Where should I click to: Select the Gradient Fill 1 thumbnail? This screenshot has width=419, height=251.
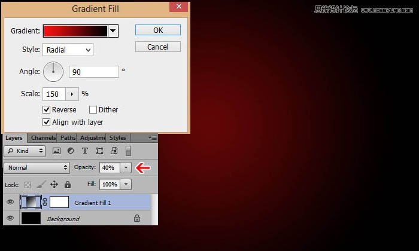[31, 202]
